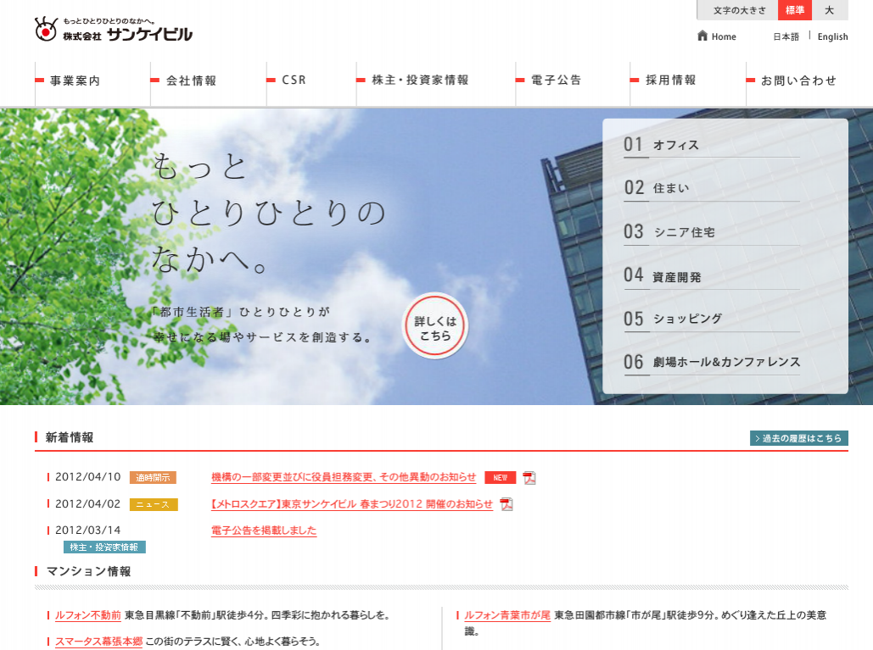Select 03 シニア住宅 from business list
Image resolution: width=873 pixels, height=650 pixels.
684,232
